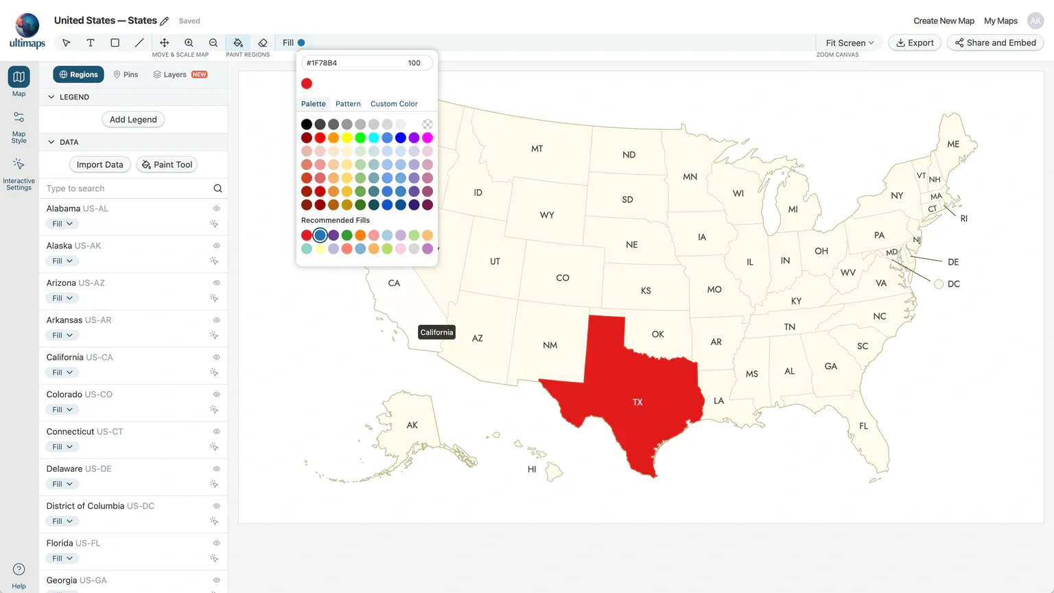This screenshot has width=1054, height=593.
Task: Open the Pins tab
Action: coord(126,75)
